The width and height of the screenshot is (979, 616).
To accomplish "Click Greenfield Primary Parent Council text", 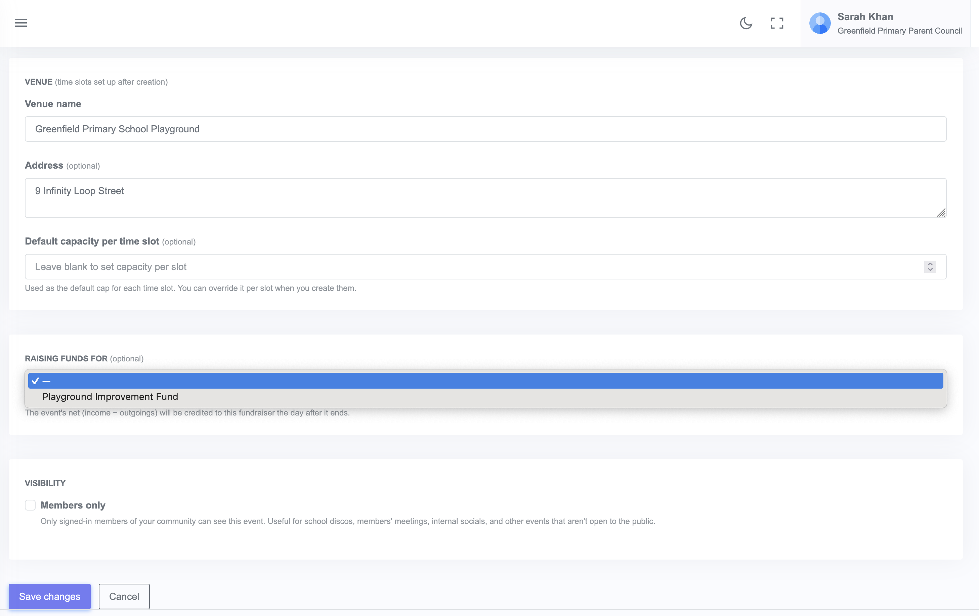I will pos(900,31).
